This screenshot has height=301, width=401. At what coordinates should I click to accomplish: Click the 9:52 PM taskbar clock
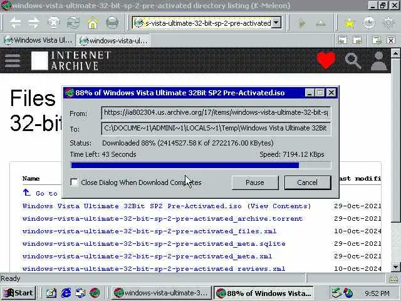click(x=377, y=293)
